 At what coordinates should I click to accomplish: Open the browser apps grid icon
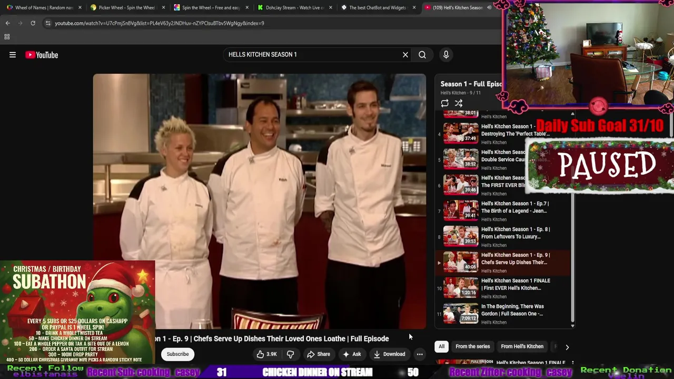[x=7, y=37]
